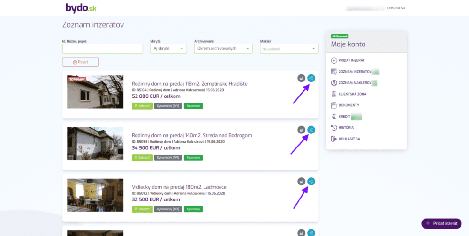Share the Zemplínske Hradište listing
Screen dimensions: 469x236
311,78
